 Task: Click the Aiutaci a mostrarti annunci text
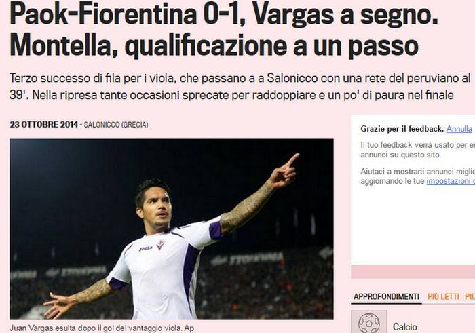pyautogui.click(x=418, y=176)
